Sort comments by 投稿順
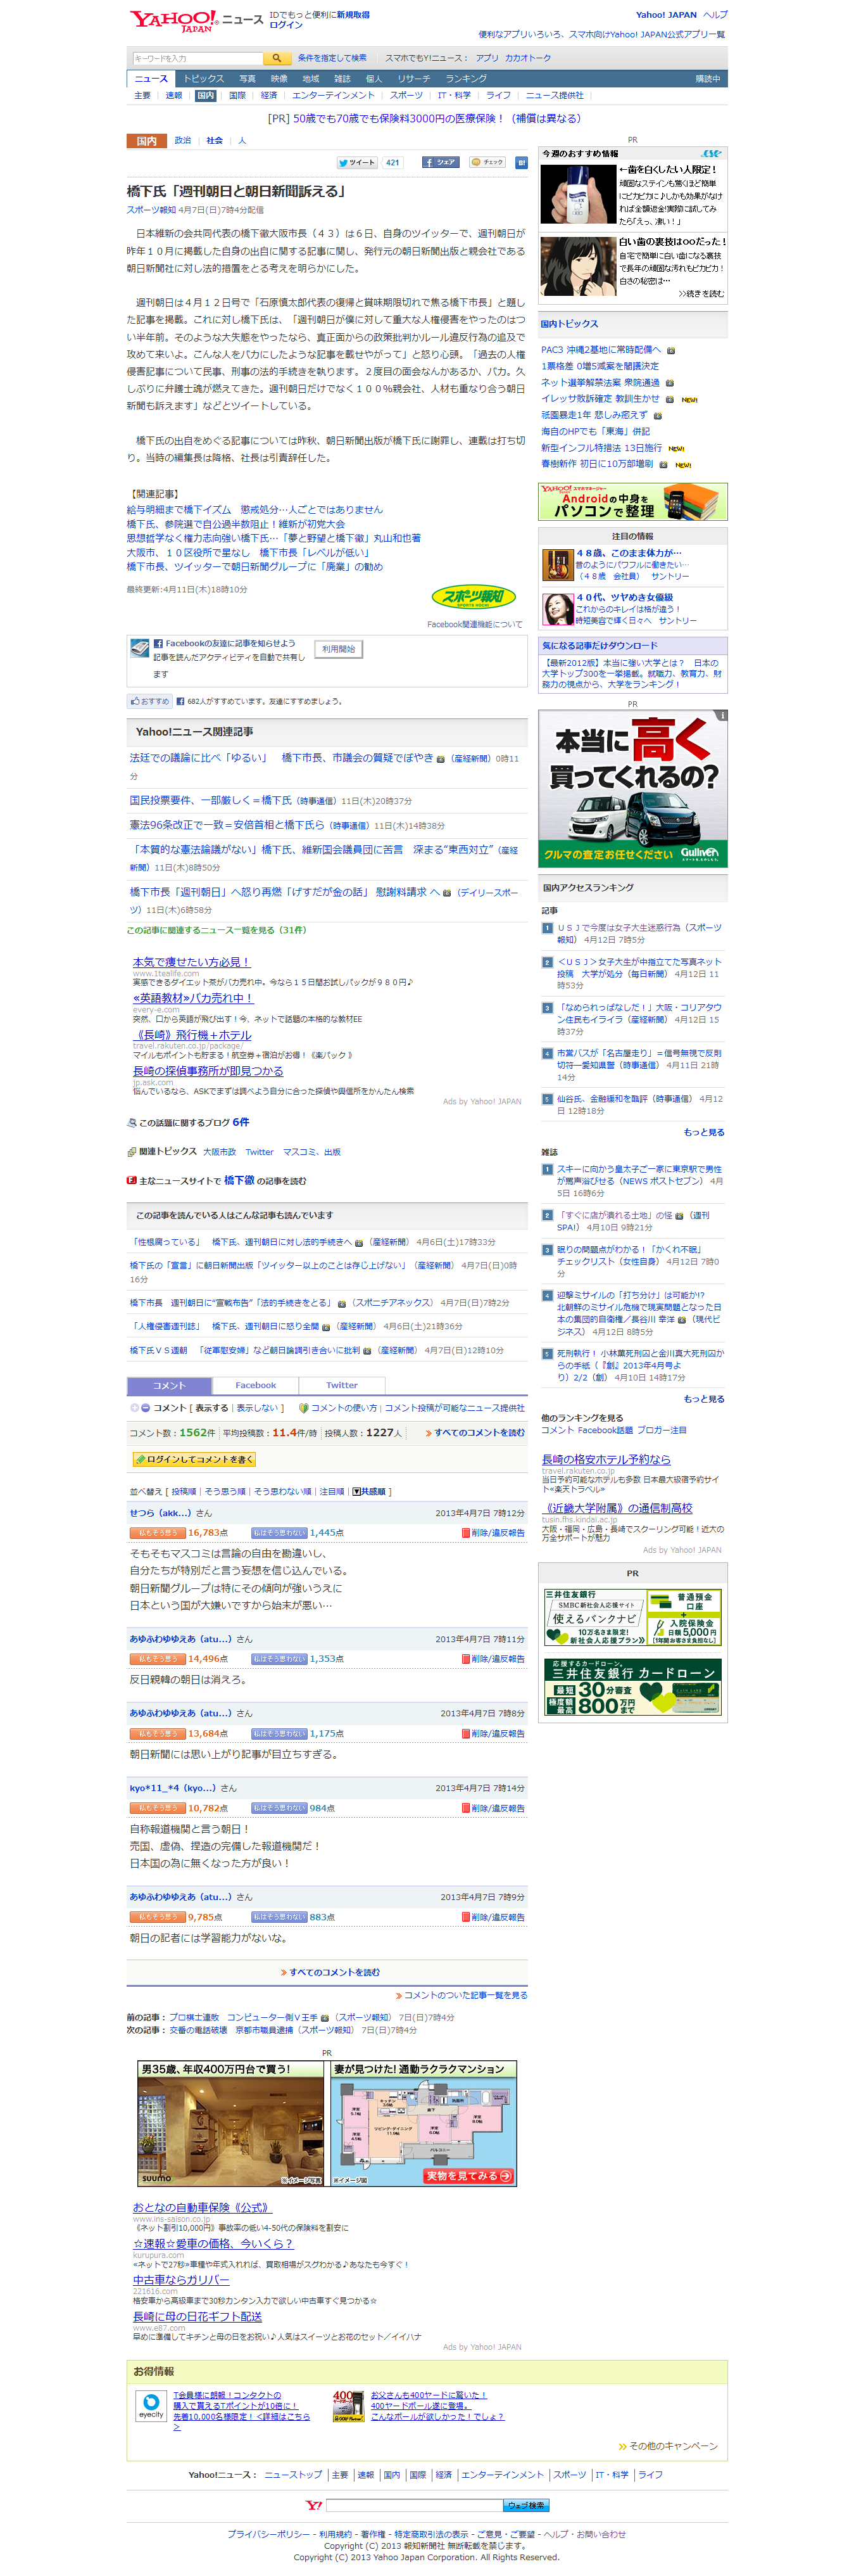This screenshot has height=2576, width=854. (x=184, y=1491)
